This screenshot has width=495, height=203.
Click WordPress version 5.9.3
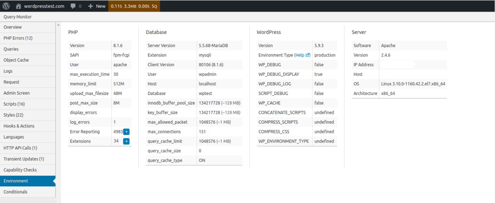[319, 46]
